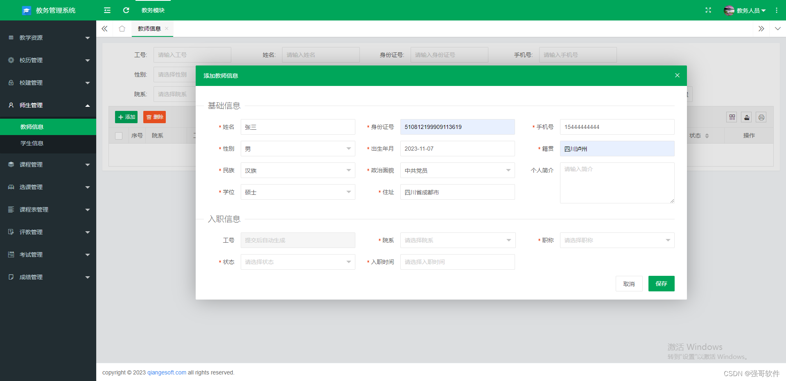Focus the 工号 search field

click(x=192, y=55)
